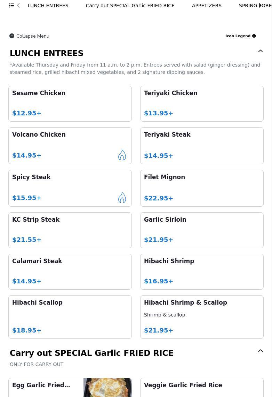Click the spicy flame icon on Volcano Chicken
272x397 pixels.
point(122,155)
